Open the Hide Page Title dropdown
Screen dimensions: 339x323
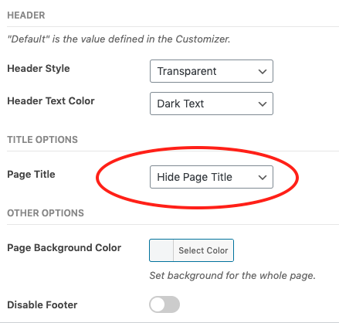pos(212,177)
